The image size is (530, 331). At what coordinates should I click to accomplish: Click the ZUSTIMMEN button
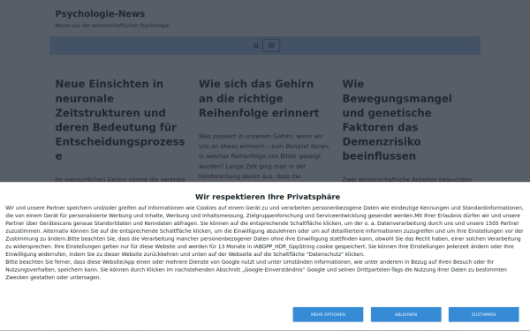(484, 314)
